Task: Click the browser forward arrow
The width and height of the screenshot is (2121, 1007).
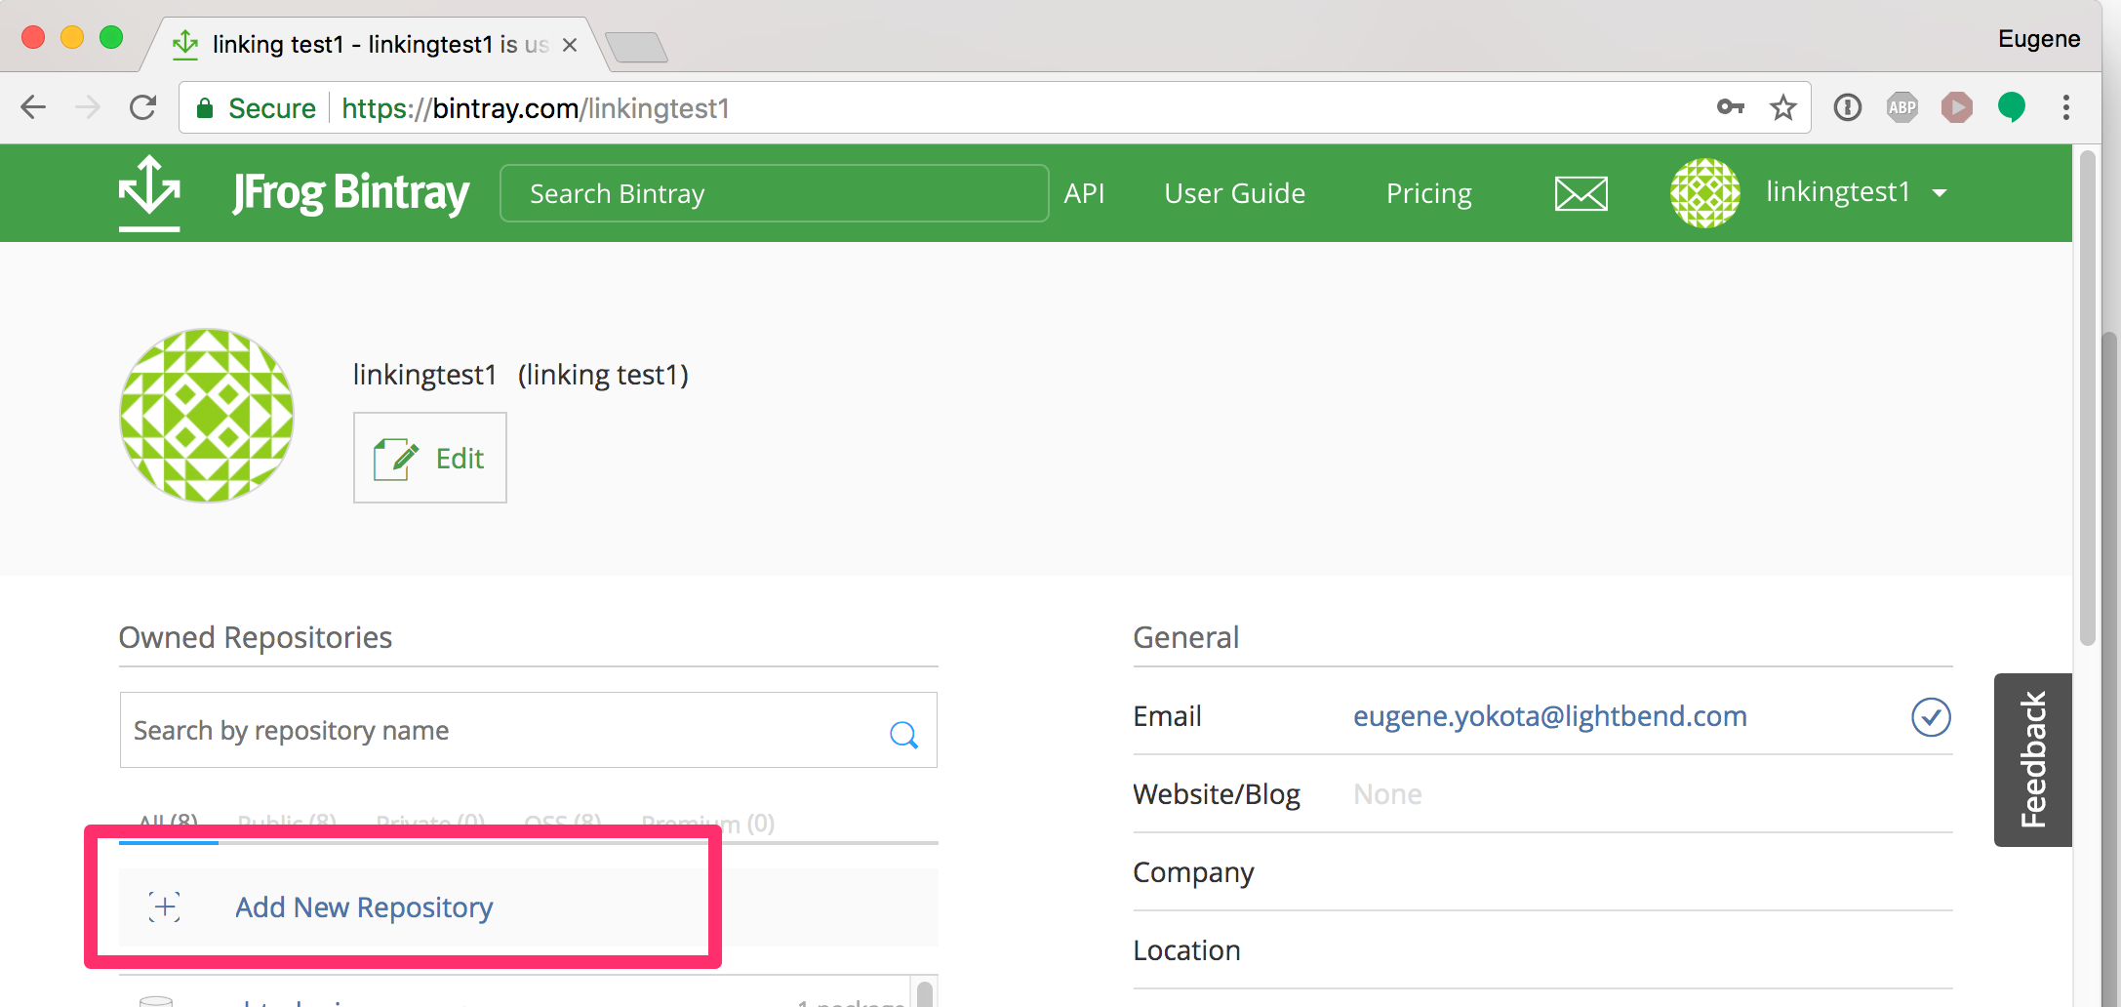Action: coord(88,107)
